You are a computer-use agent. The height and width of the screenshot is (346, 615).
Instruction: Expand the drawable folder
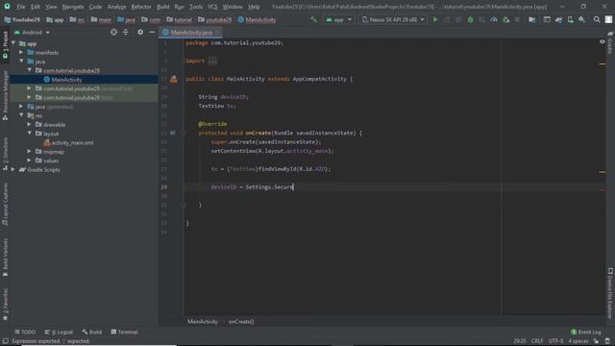tap(30, 124)
